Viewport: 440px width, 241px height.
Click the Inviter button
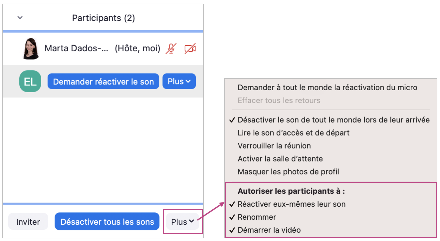click(x=28, y=222)
